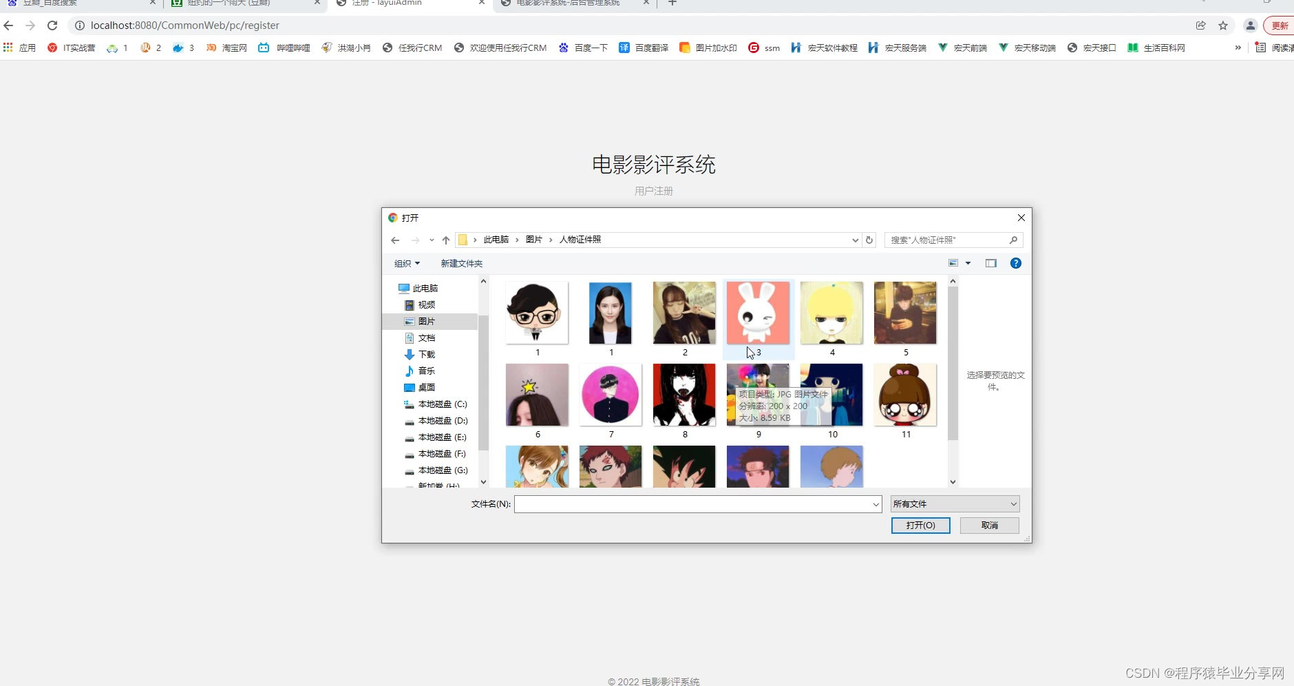Click the 取消 button
1294x686 pixels.
pos(990,526)
